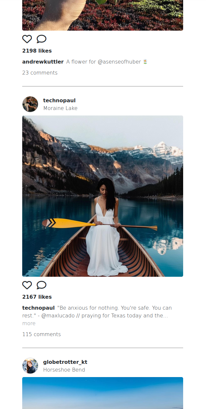Screen dimensions: 206x409
Task: View all 23 comments
Action: 40,73
